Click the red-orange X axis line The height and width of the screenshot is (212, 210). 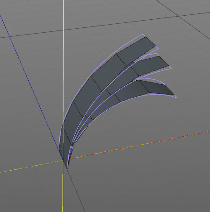140,145
